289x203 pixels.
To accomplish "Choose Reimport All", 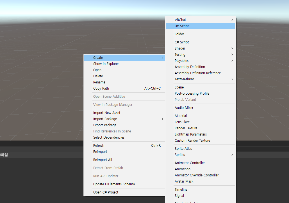I will point(124,160).
